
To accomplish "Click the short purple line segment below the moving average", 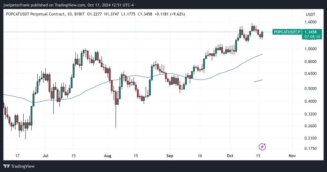I will click(x=258, y=81).
